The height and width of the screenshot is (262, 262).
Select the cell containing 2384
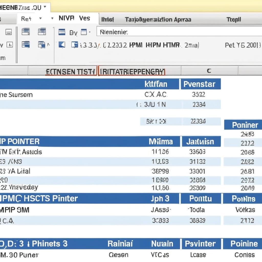point(199,105)
